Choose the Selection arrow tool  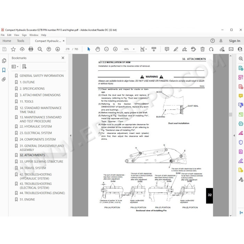[x=89, y=49]
